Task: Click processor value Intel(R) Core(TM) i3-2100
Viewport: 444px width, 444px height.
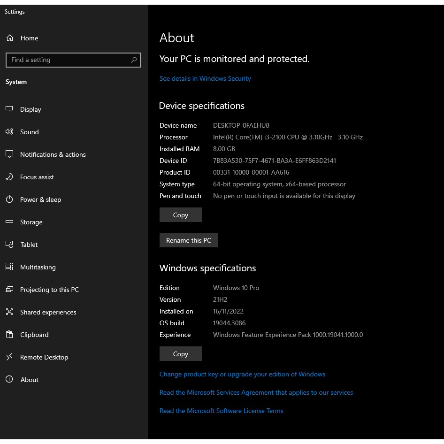Action: coord(288,138)
